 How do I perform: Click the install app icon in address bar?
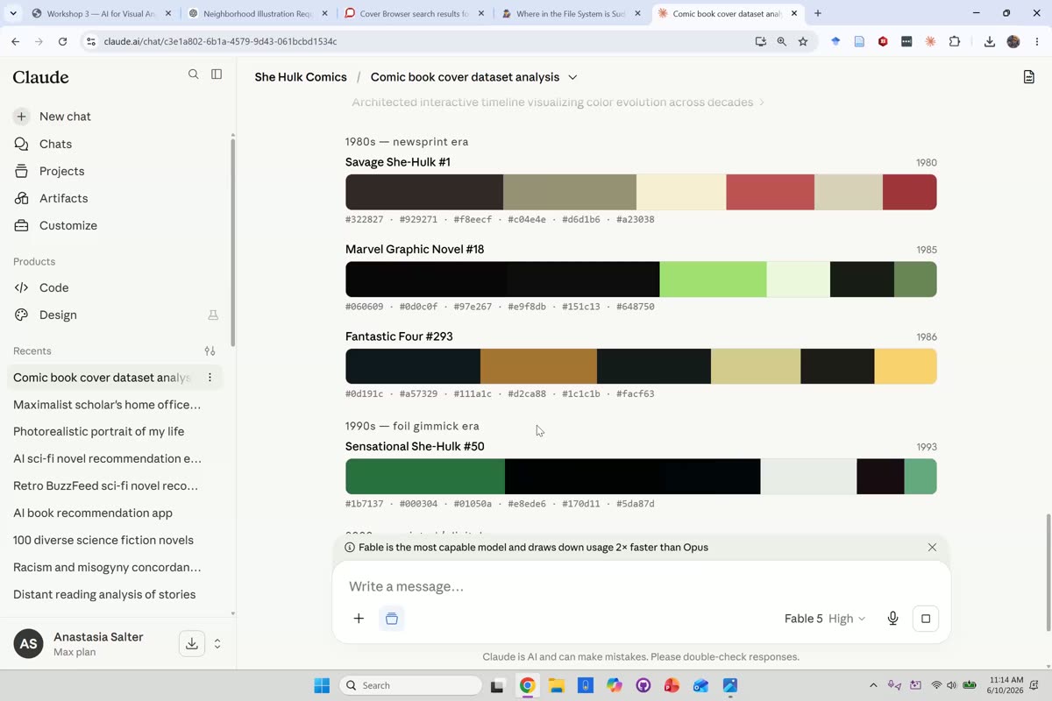[x=761, y=41]
